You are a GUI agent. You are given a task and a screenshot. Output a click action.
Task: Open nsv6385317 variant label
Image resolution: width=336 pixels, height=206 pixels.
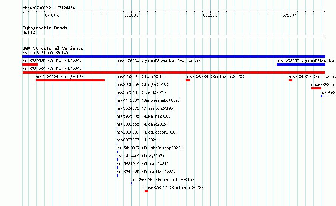pyautogui.click(x=312, y=77)
